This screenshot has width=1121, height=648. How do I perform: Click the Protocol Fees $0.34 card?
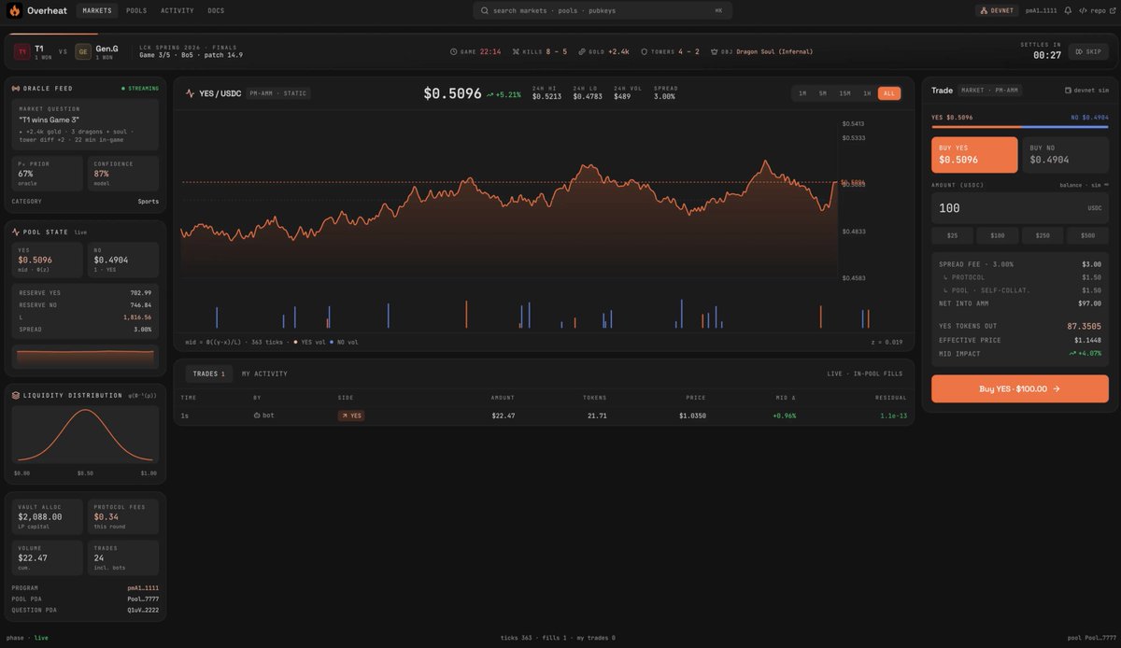[x=123, y=516]
